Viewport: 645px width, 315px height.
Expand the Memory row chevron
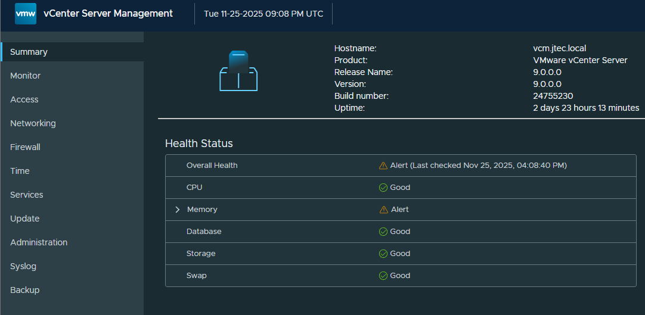point(178,210)
